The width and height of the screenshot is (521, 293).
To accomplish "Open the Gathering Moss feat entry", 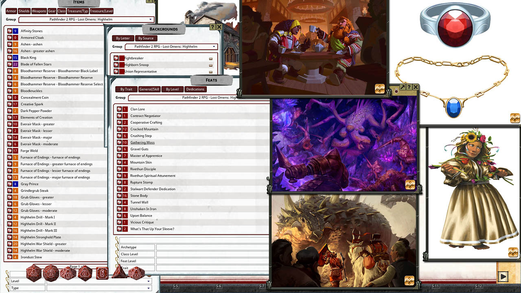I will point(142,142).
